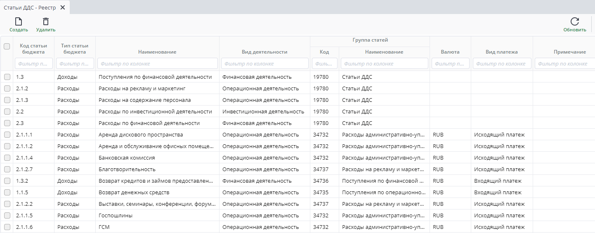Click the Создать new document icon
Image resolution: width=595 pixels, height=233 pixels.
(19, 22)
